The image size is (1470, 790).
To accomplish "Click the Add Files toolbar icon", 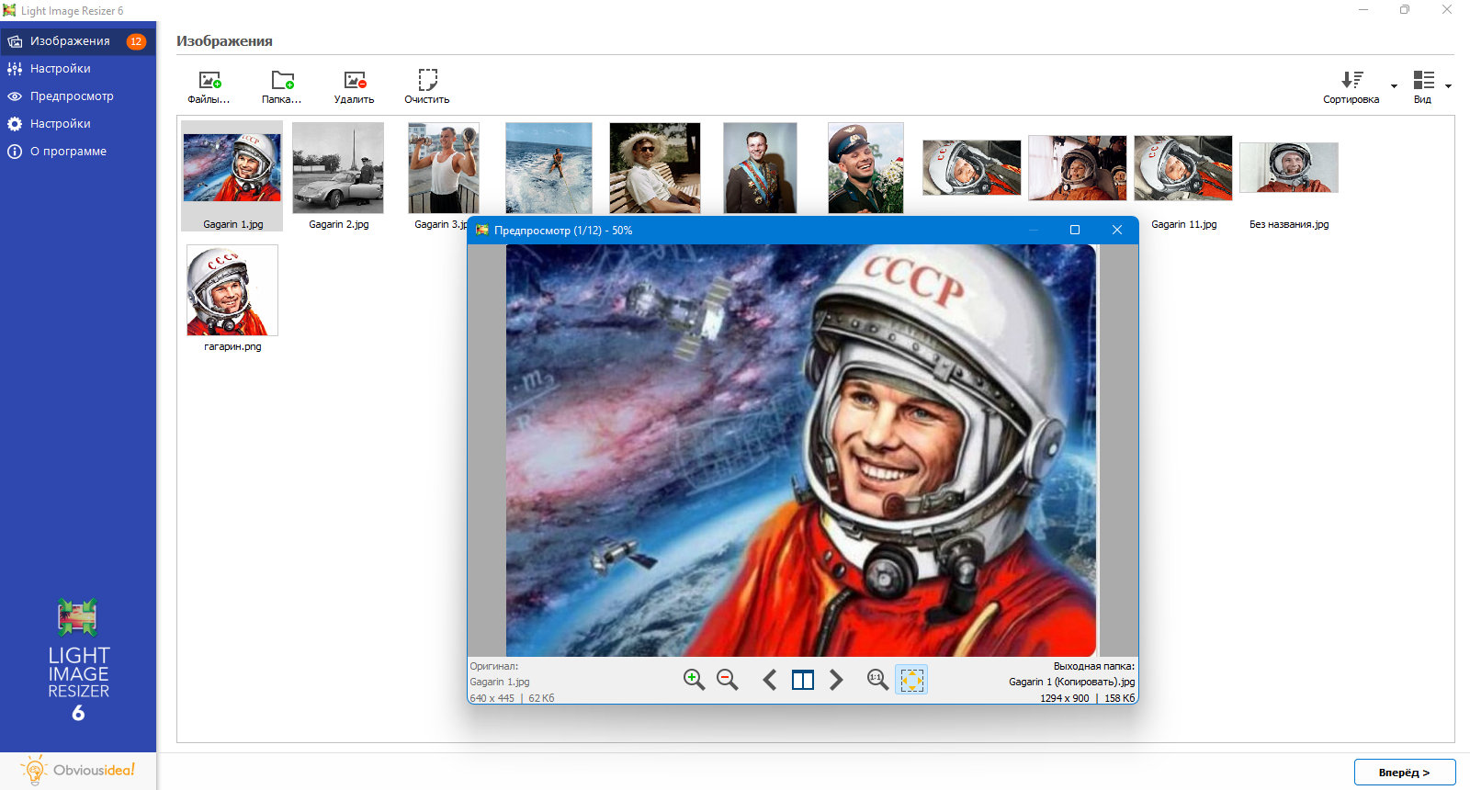I will coord(209,81).
